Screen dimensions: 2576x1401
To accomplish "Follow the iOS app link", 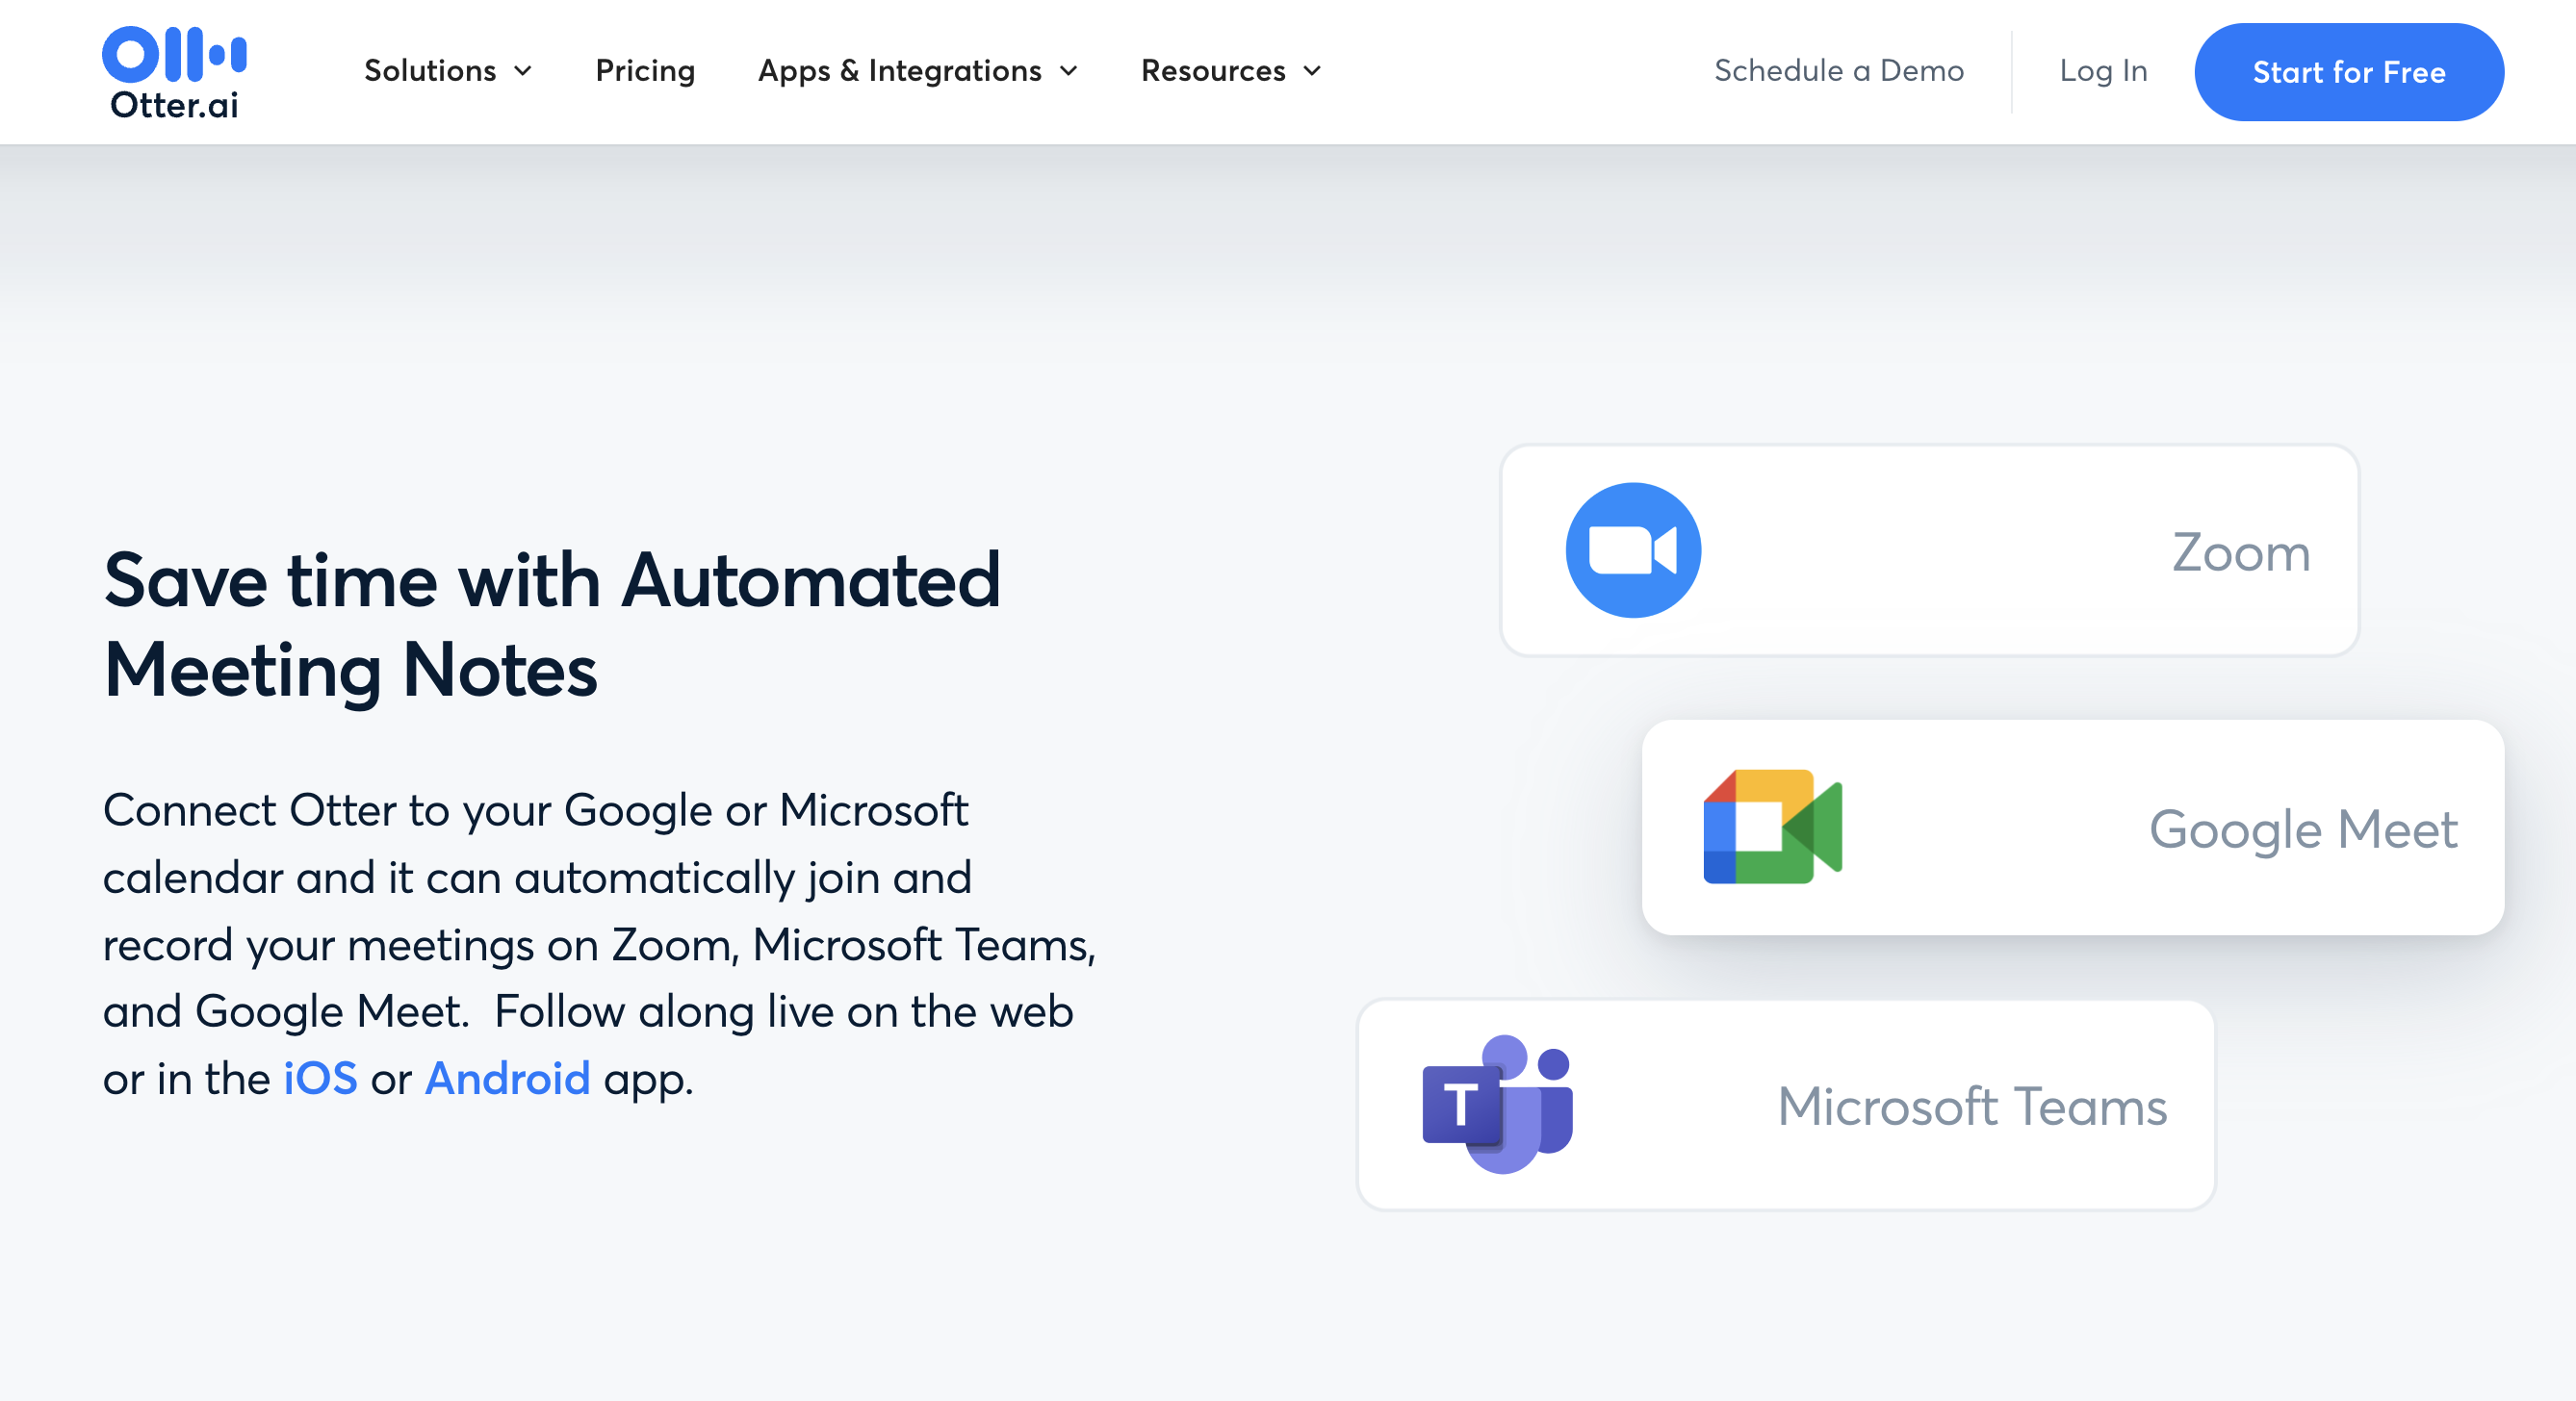I will [x=320, y=1080].
